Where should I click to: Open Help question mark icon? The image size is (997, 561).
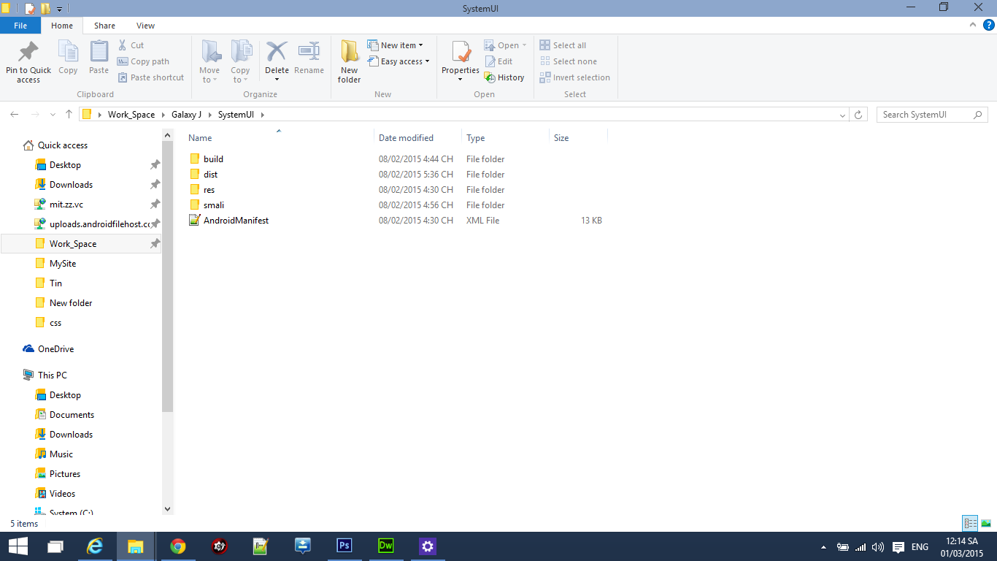(x=988, y=25)
